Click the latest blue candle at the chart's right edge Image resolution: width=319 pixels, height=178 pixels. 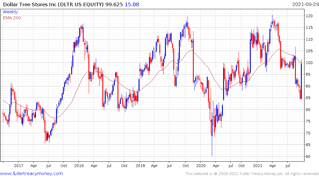[x=301, y=79]
